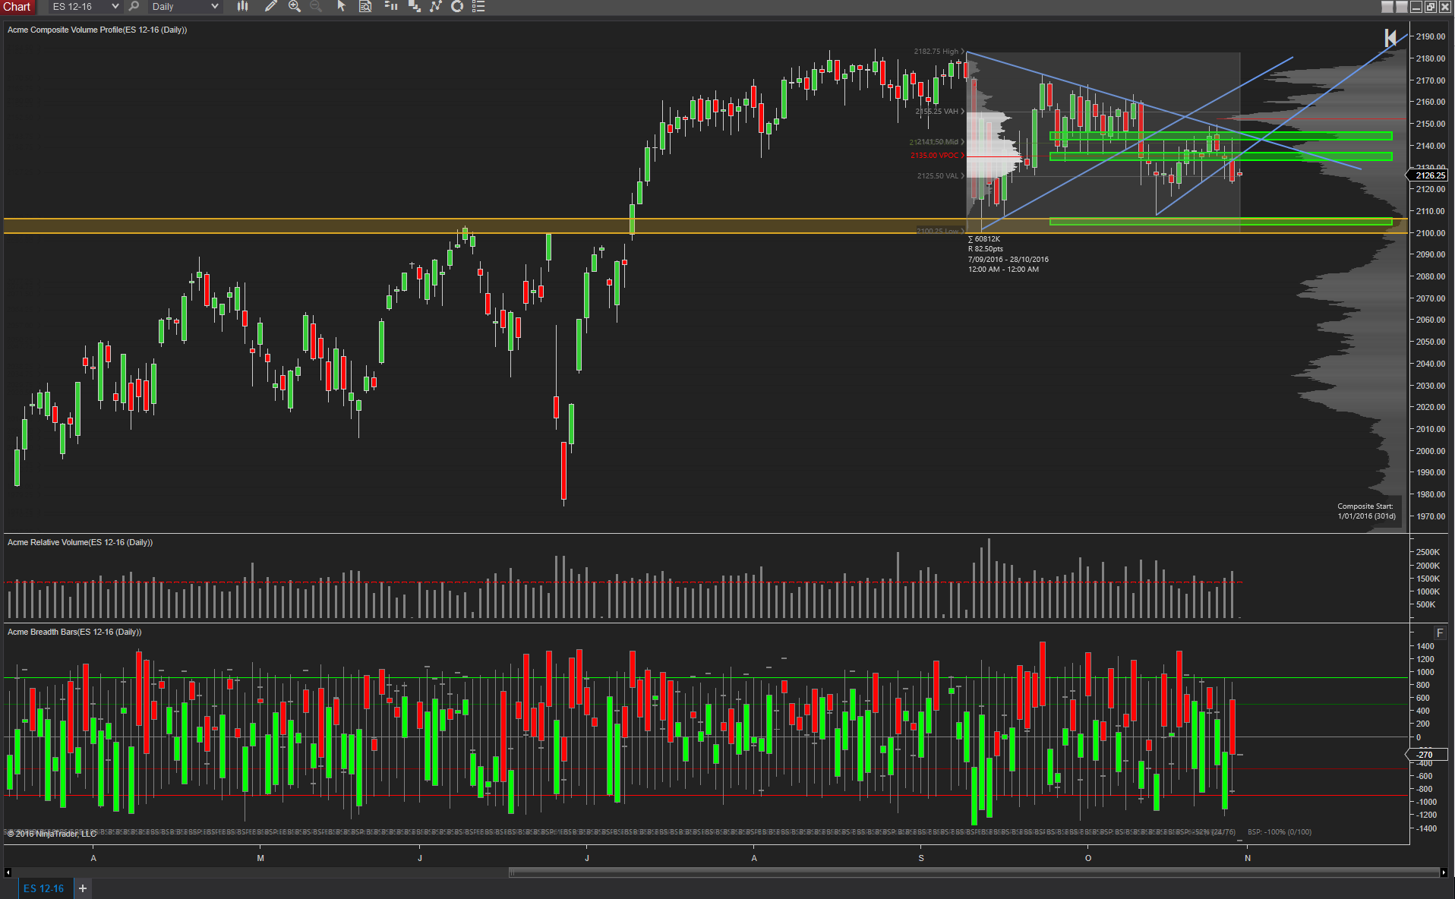Click the zoom out magnifier icon
Screen dimensions: 1455x899
(x=316, y=6)
